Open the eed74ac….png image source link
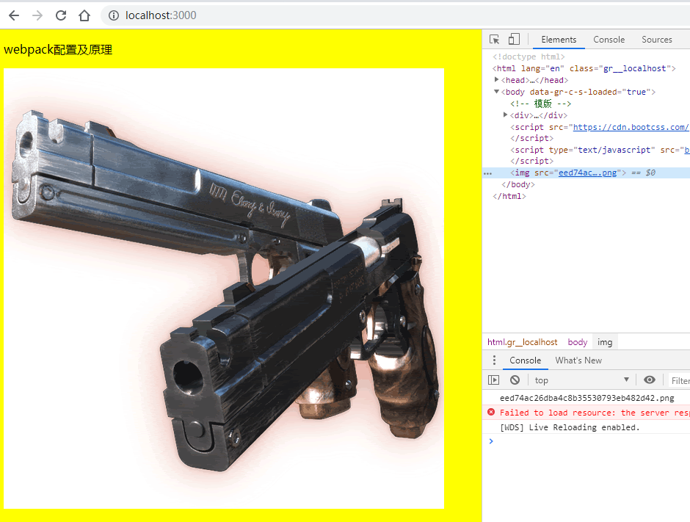Viewport: 690px width, 522px height. point(587,173)
